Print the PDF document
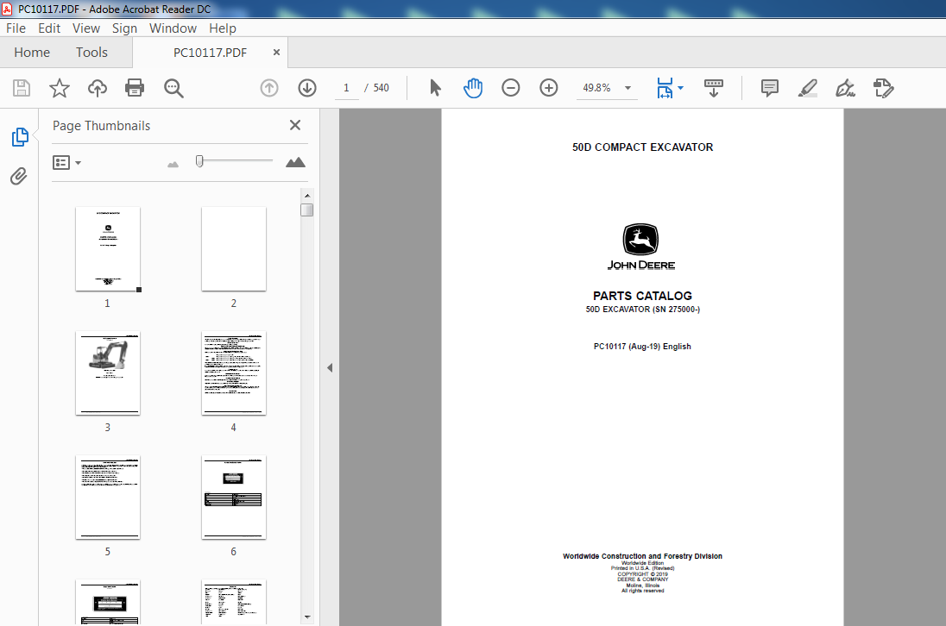This screenshot has width=946, height=626. coord(135,88)
